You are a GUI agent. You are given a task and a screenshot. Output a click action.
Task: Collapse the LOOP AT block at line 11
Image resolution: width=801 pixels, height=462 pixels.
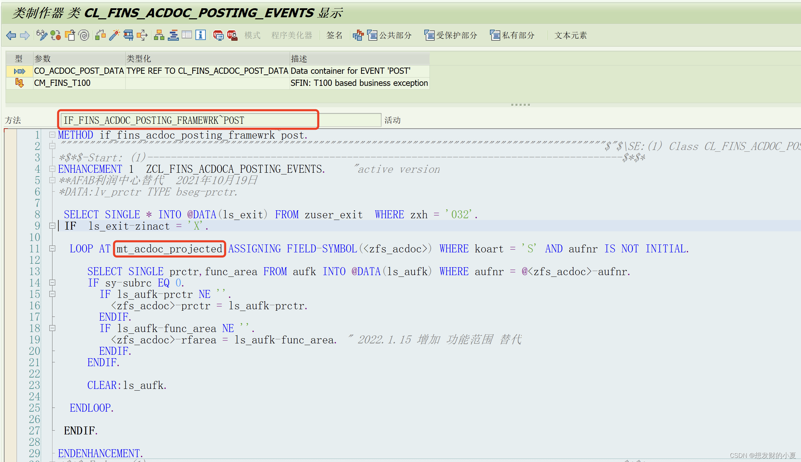click(52, 249)
